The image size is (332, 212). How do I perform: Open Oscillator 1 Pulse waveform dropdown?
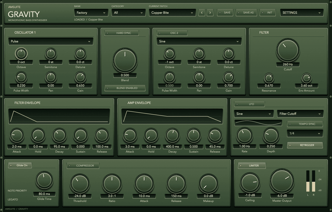coord(51,41)
